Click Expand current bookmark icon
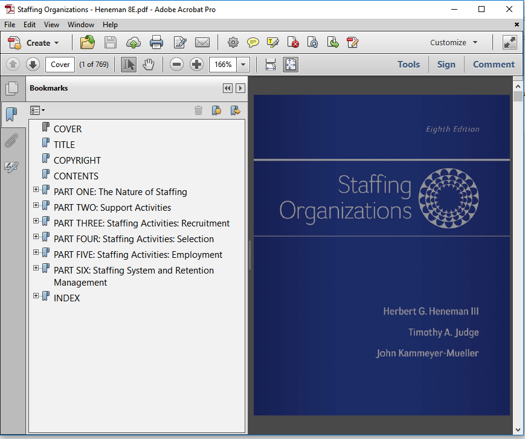525x439 pixels. [236, 110]
